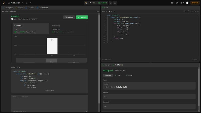
Task: Click the notes text area
Action: pyautogui.click(x=49, y=102)
